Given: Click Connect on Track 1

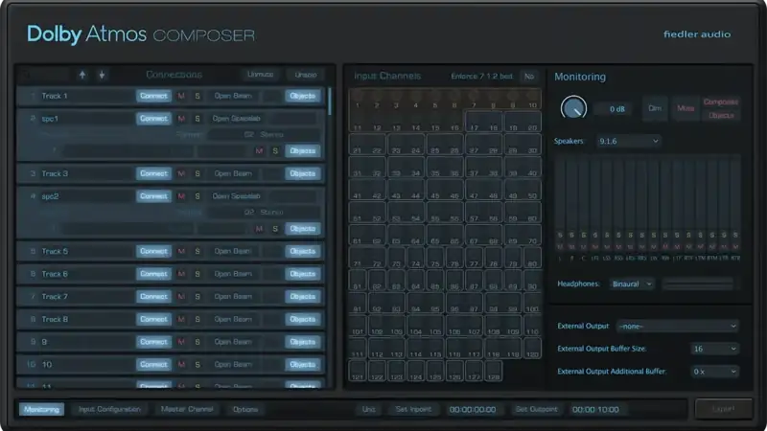Looking at the screenshot, I should pos(153,96).
